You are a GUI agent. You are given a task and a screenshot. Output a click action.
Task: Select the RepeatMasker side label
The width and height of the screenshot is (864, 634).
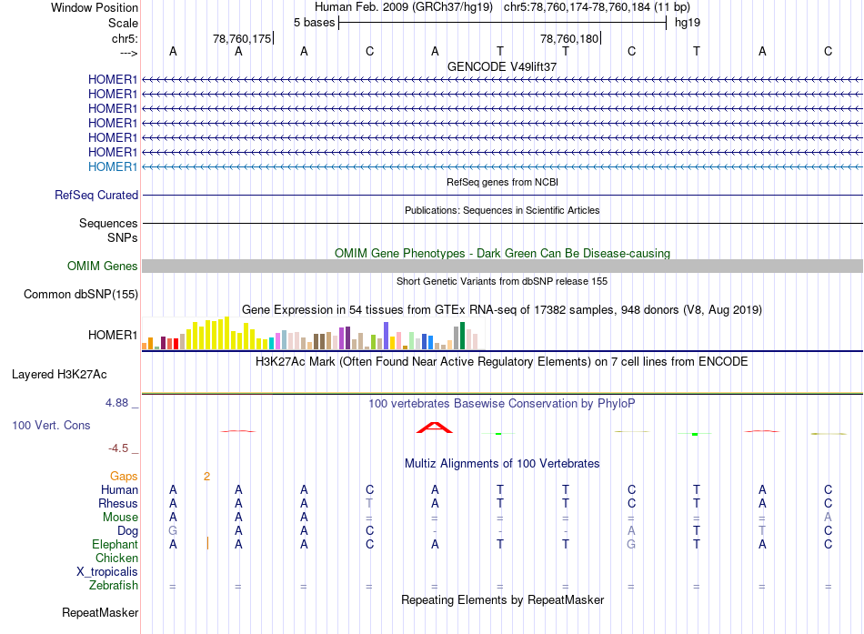[x=100, y=612]
